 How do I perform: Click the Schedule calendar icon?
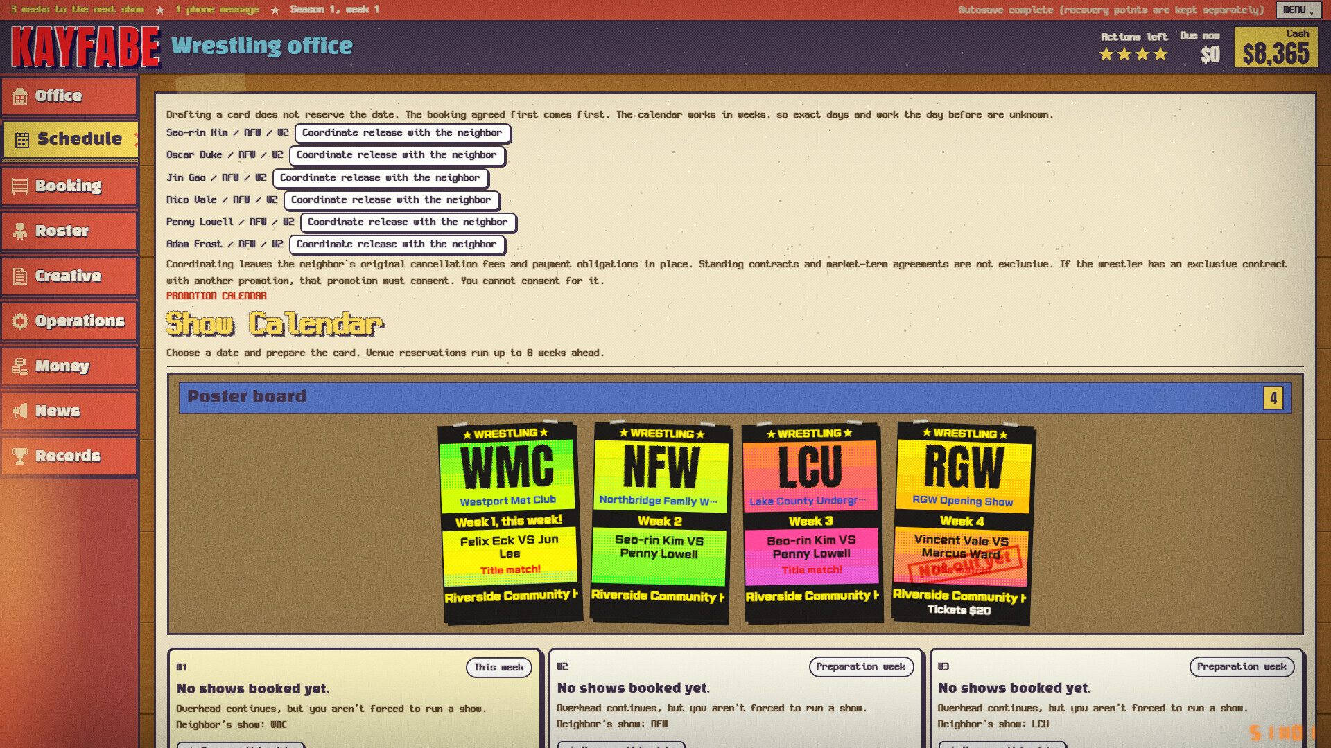(x=22, y=139)
